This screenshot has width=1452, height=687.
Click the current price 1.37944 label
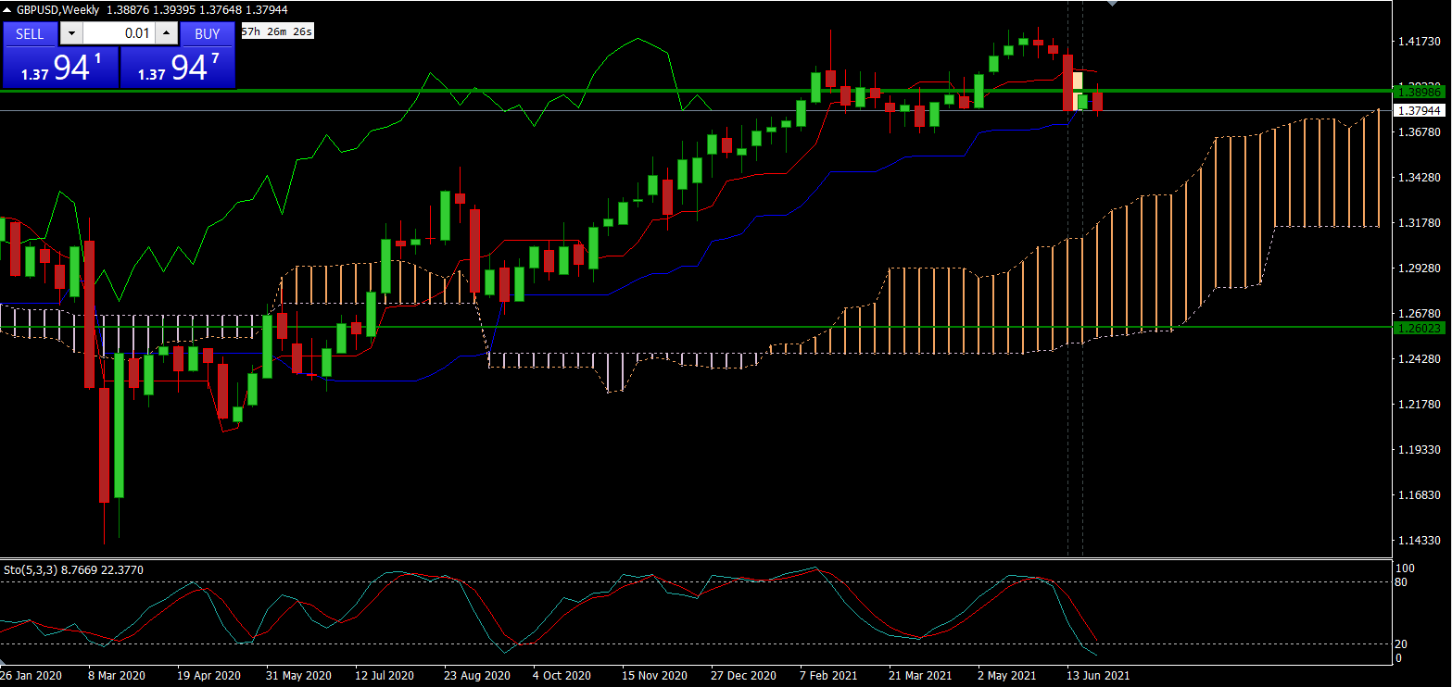[1420, 110]
